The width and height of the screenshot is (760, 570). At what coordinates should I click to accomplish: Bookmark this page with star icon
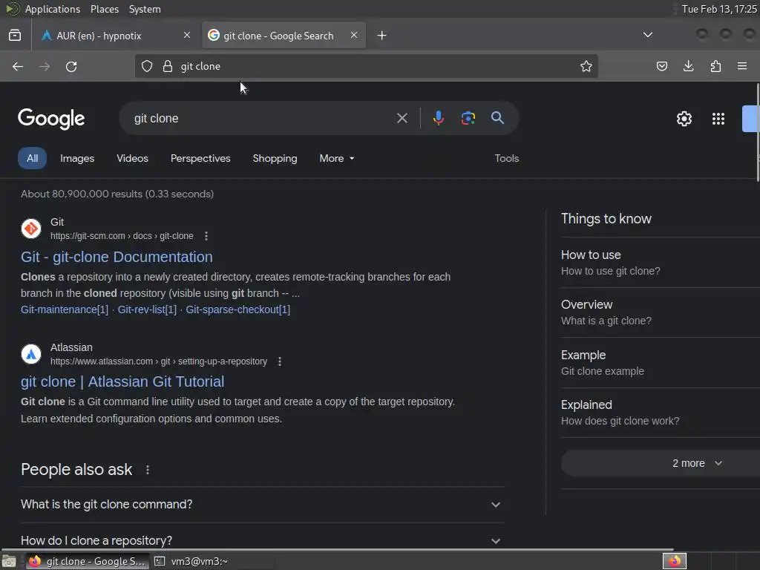(586, 66)
